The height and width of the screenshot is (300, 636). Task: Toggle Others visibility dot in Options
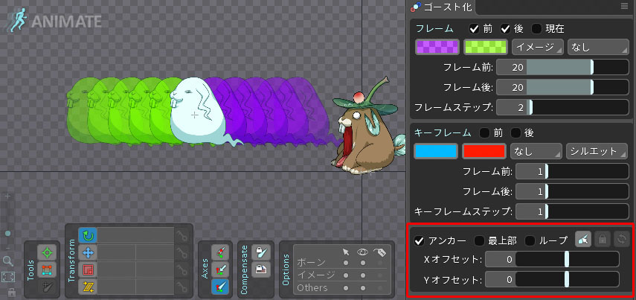coord(363,288)
